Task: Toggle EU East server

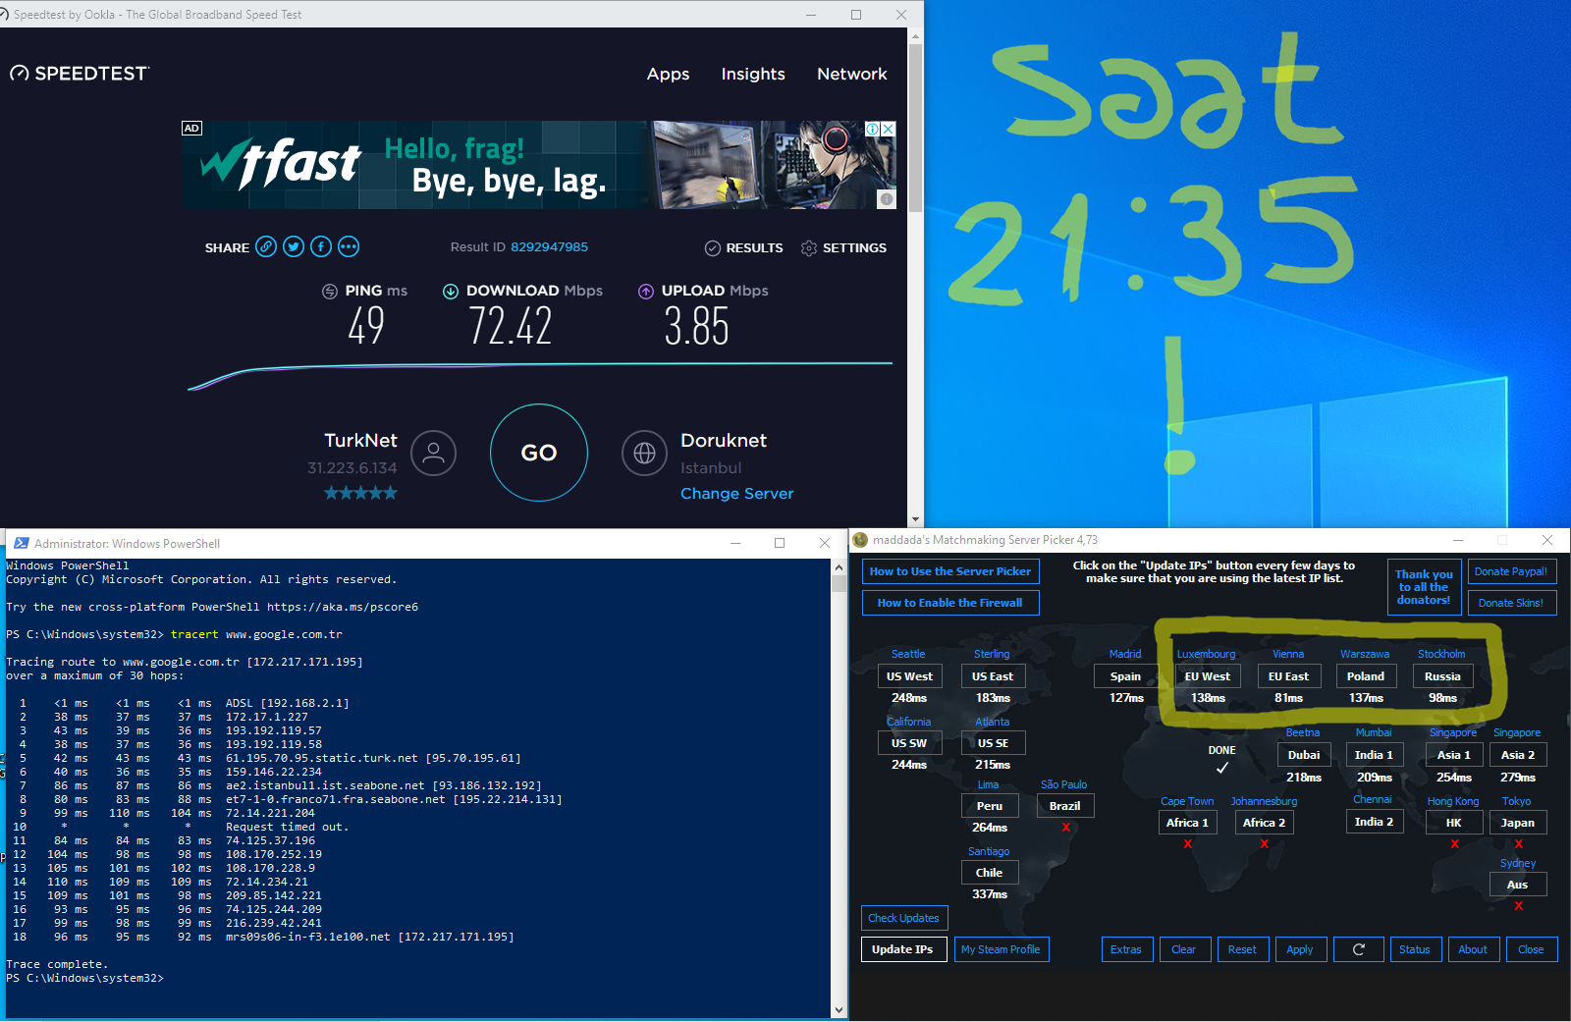Action: (1288, 676)
